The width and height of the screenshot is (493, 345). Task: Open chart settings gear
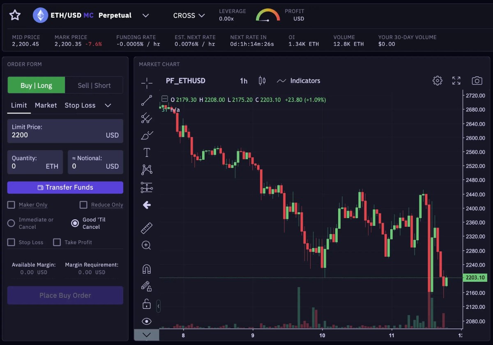pyautogui.click(x=437, y=80)
